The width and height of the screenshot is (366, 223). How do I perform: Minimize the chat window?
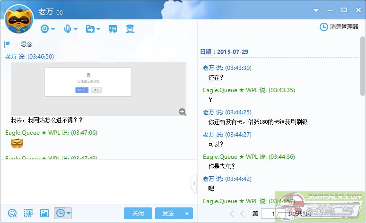click(330, 10)
